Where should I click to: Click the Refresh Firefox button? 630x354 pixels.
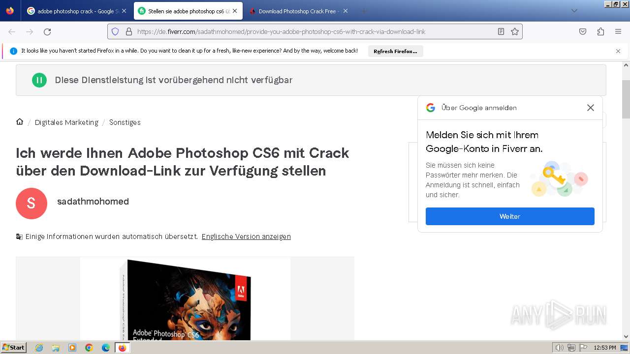click(395, 51)
